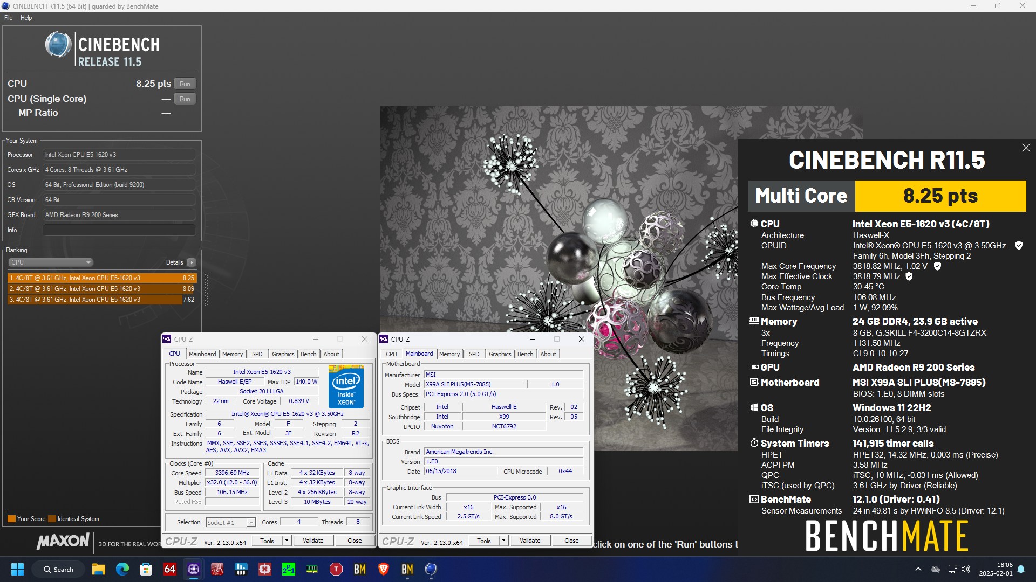This screenshot has width=1036, height=582.
Task: Run the CPU Single Core benchmark
Action: (x=185, y=99)
